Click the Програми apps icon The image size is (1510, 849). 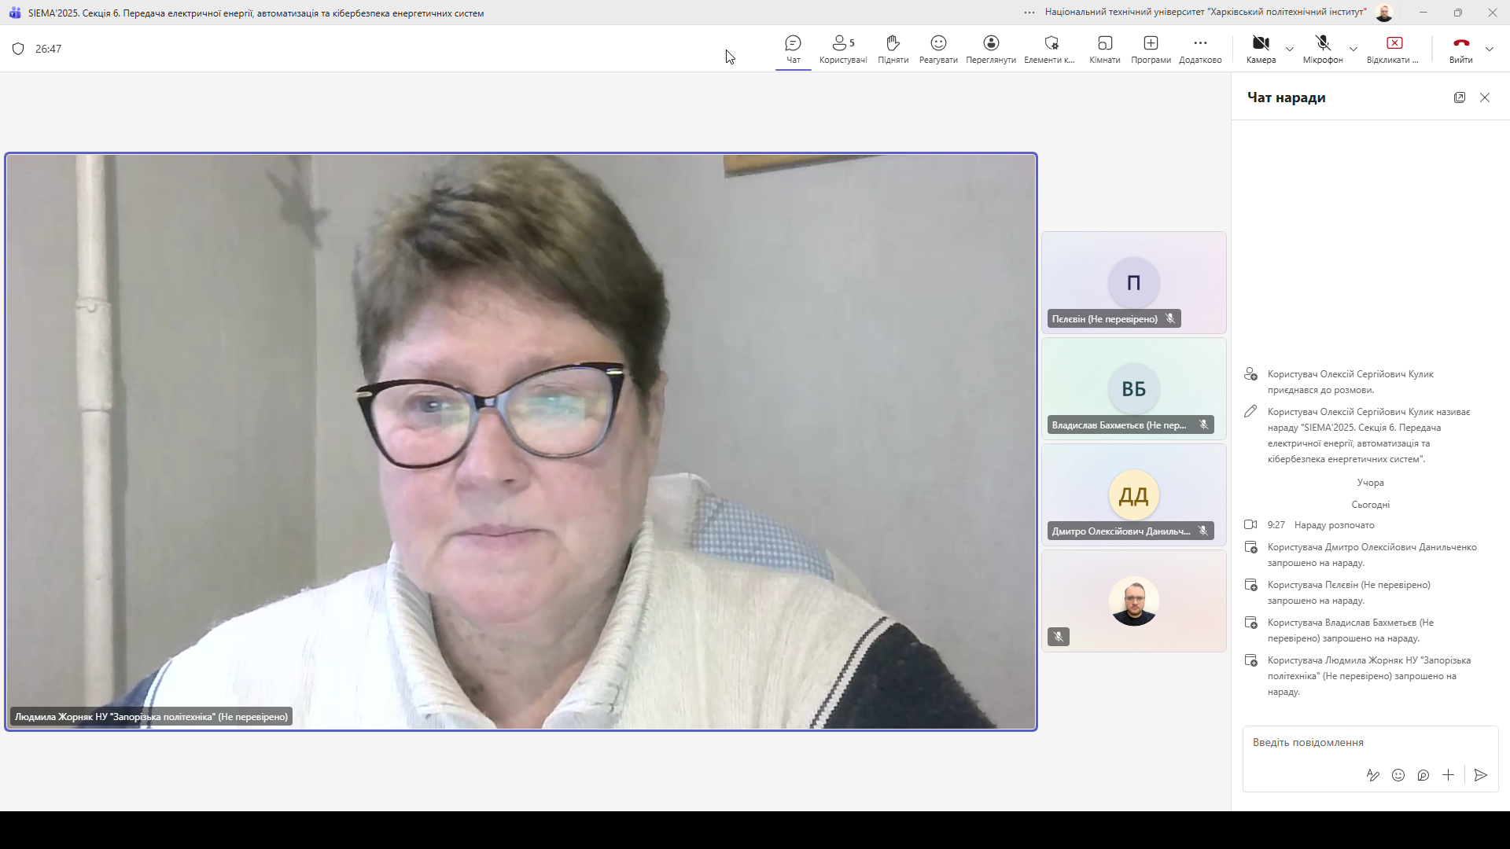coord(1151,49)
